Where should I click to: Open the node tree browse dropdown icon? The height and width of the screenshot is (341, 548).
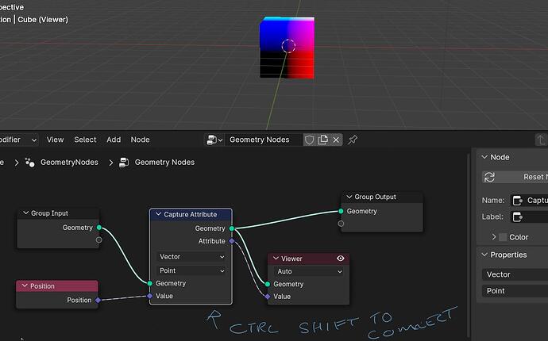214,140
